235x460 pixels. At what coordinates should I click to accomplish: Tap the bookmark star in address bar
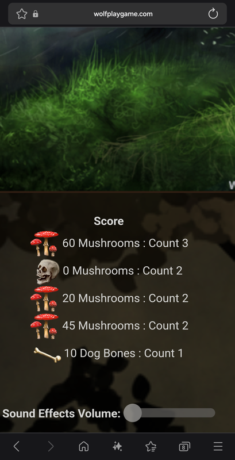tap(22, 14)
